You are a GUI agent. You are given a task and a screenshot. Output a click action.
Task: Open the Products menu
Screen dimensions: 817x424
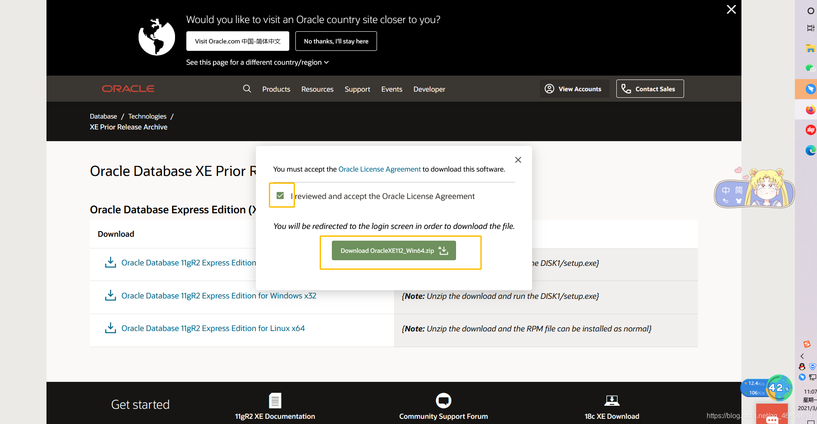[276, 89]
